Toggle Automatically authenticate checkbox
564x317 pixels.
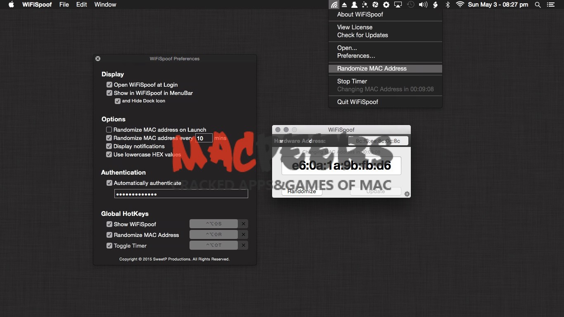(109, 183)
